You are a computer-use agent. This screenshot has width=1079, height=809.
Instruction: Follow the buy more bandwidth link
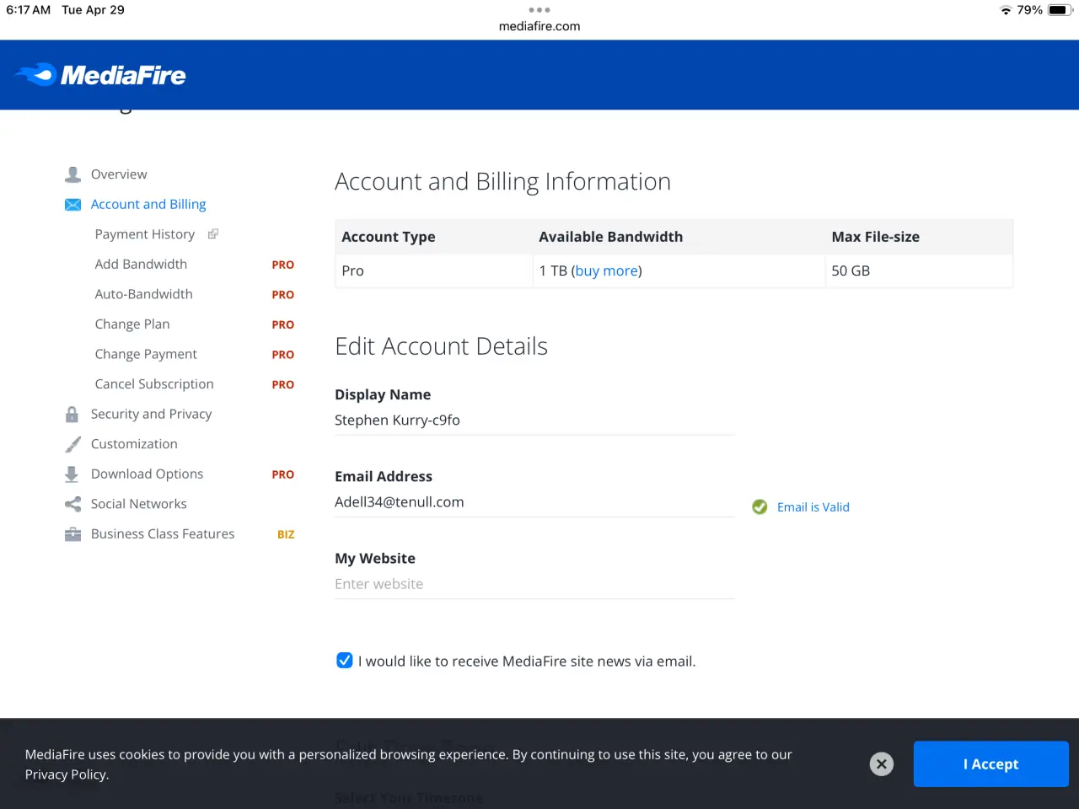coord(607,271)
